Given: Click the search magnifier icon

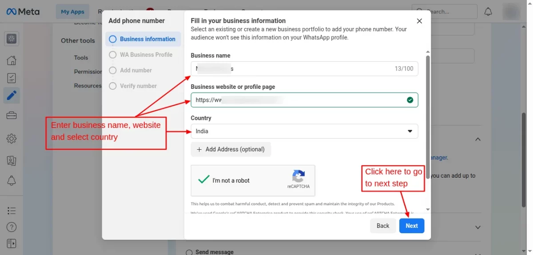Looking at the screenshot, I should [x=419, y=12].
